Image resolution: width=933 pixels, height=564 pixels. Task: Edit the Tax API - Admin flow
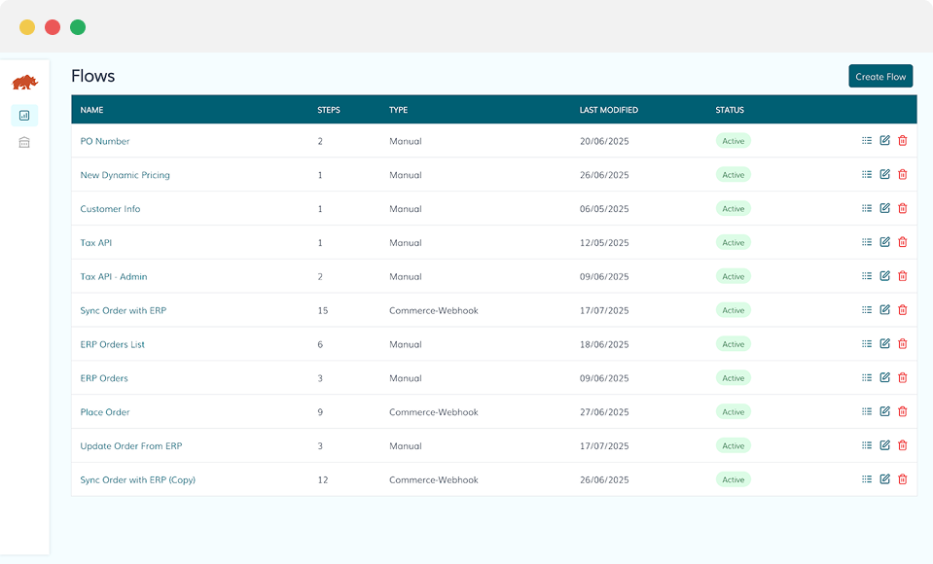pyautogui.click(x=884, y=276)
